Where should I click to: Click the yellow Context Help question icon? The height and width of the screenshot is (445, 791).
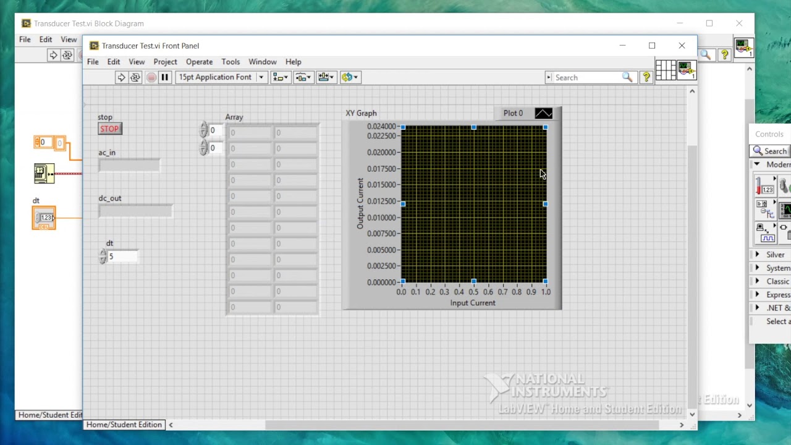[x=646, y=77]
